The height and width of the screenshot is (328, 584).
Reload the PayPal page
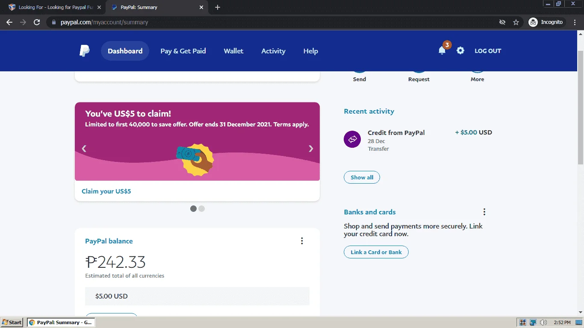[37, 22]
